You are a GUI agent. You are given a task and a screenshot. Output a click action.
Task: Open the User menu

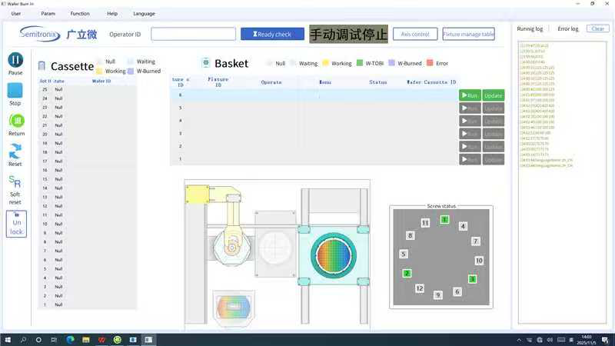(16, 13)
